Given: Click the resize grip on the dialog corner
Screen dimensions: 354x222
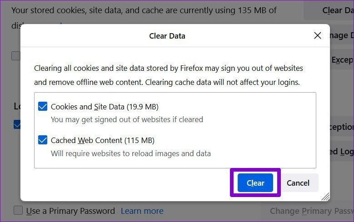Looking at the screenshot, I should (x=325, y=197).
